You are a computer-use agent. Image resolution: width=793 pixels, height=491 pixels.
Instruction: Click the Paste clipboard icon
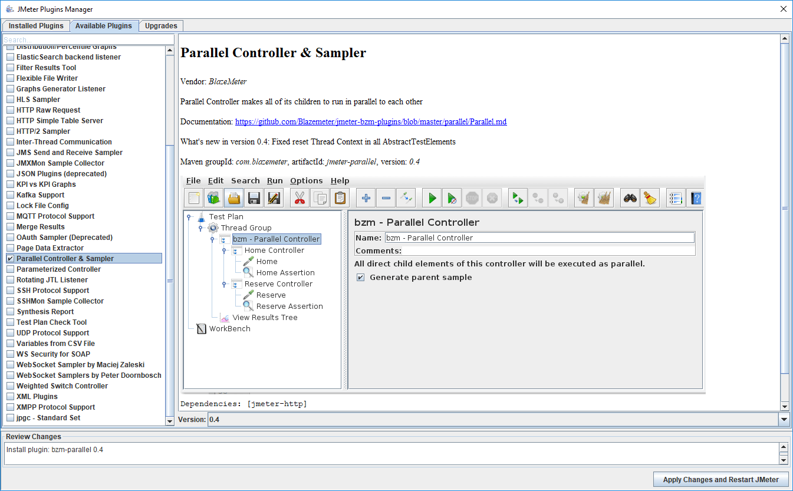340,197
